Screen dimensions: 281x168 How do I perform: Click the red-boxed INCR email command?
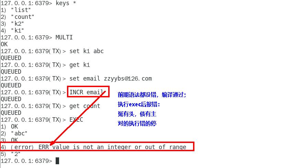coord(88,92)
